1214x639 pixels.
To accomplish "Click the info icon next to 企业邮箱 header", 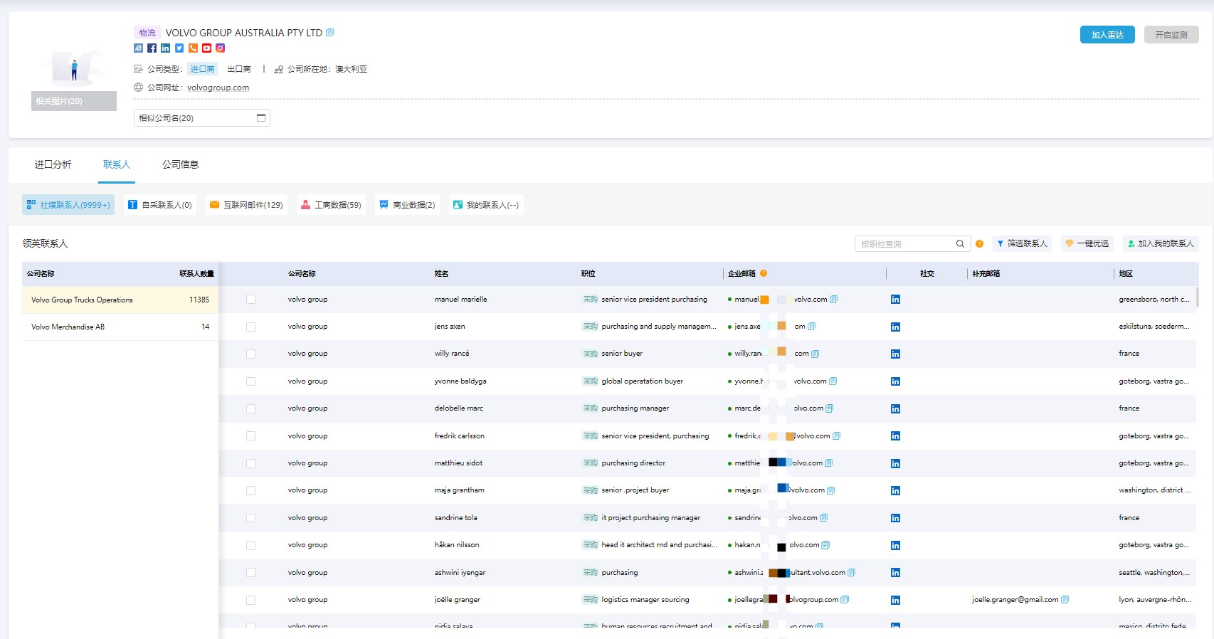I will [764, 273].
